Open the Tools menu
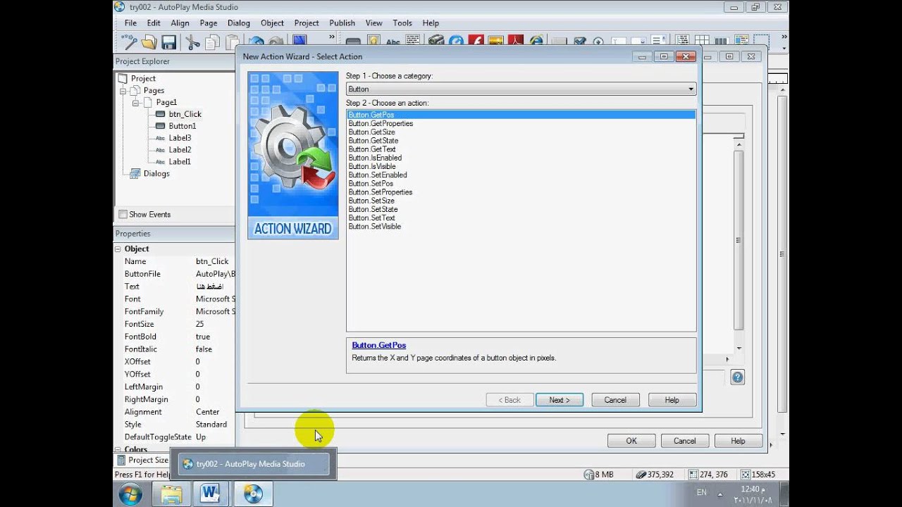Viewport: 902px width, 507px height. [x=402, y=23]
